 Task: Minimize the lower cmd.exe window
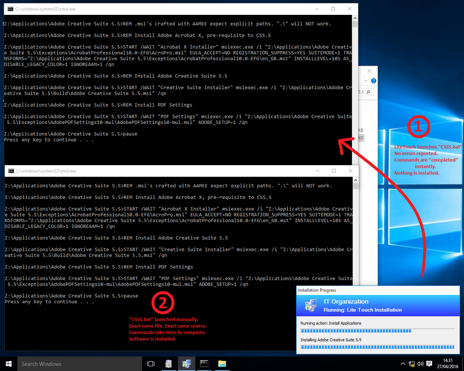(x=317, y=171)
